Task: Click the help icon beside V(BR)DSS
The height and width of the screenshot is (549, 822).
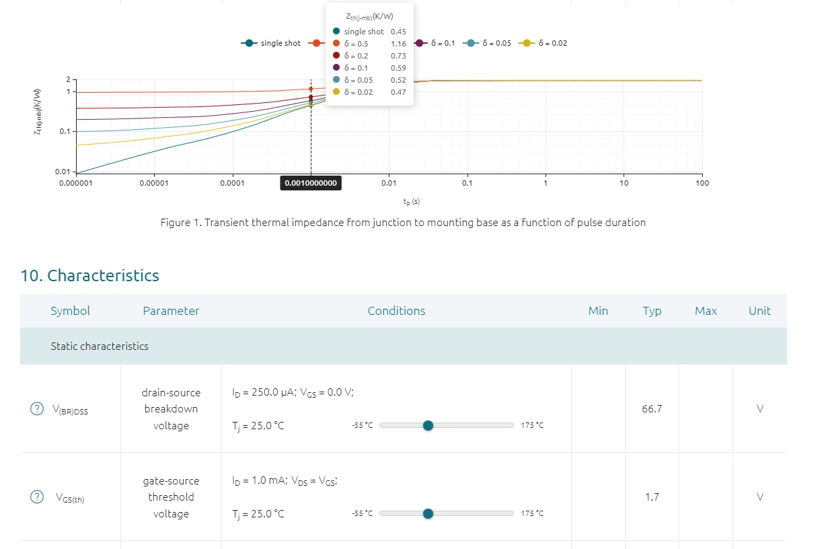Action: pos(36,409)
